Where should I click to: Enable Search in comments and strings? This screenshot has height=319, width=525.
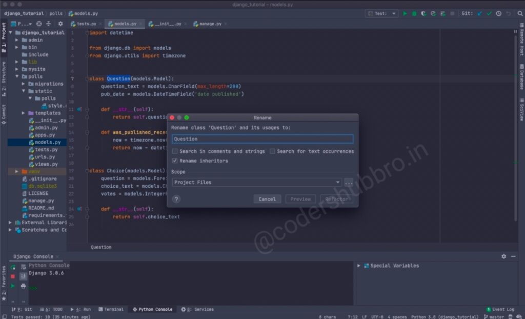(x=175, y=151)
